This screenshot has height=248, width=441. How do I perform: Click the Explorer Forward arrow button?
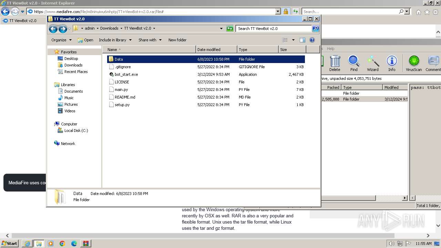click(63, 29)
